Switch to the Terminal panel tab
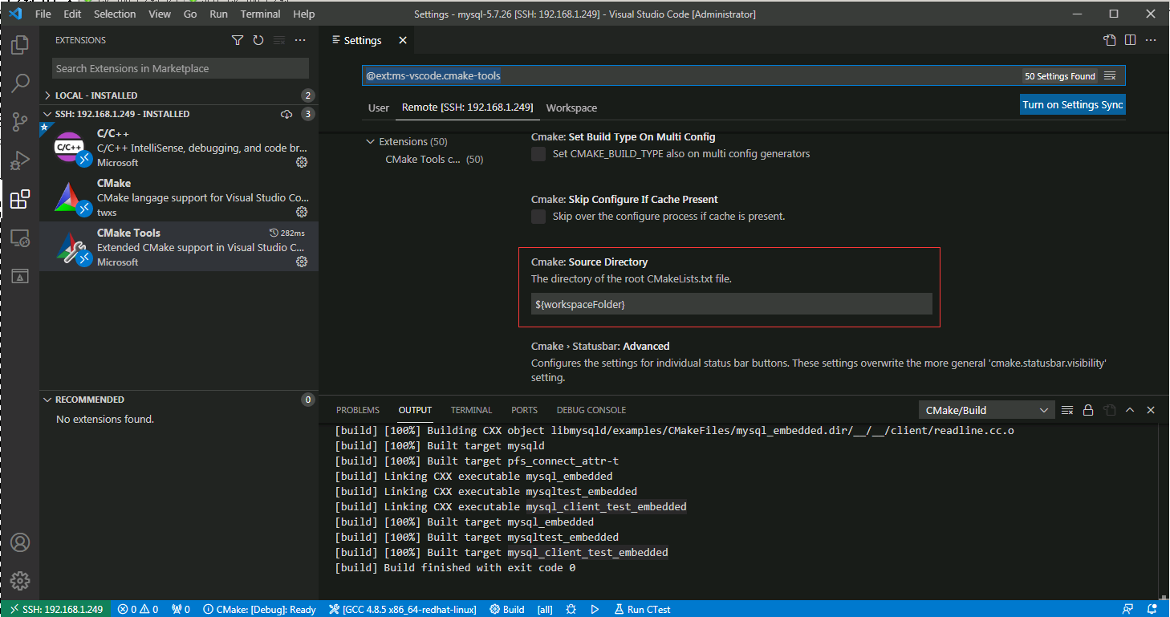This screenshot has width=1170, height=617. tap(471, 410)
